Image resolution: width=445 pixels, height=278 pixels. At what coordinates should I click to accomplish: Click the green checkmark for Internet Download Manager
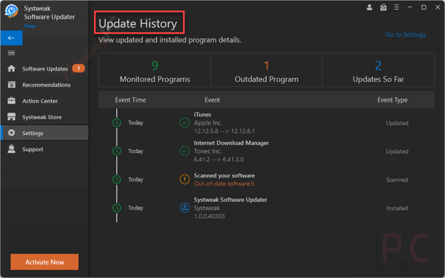(185, 151)
